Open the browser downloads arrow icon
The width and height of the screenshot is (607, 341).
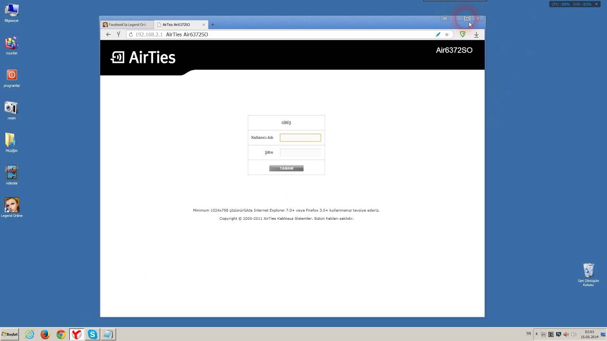476,35
